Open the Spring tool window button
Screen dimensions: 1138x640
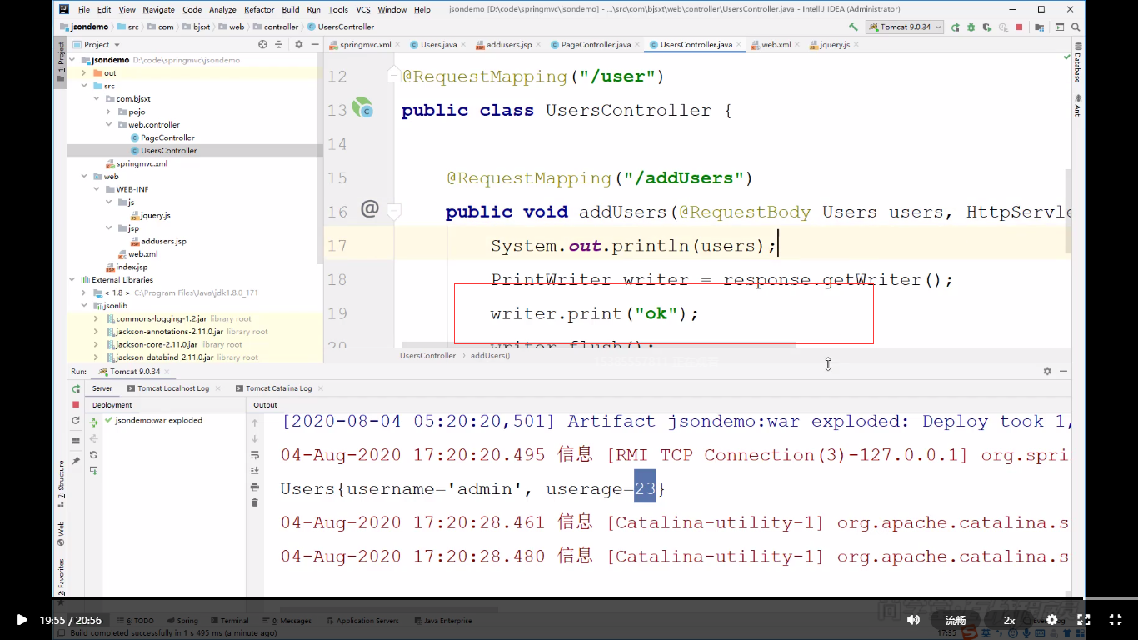tap(182, 621)
